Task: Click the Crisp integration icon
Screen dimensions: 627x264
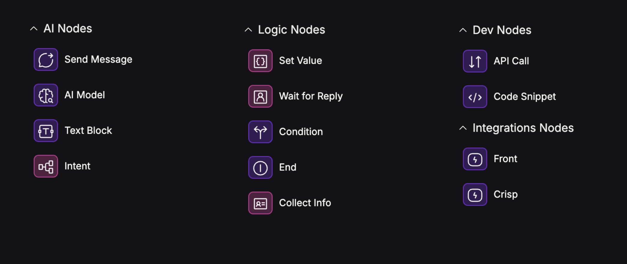Action: (x=475, y=194)
